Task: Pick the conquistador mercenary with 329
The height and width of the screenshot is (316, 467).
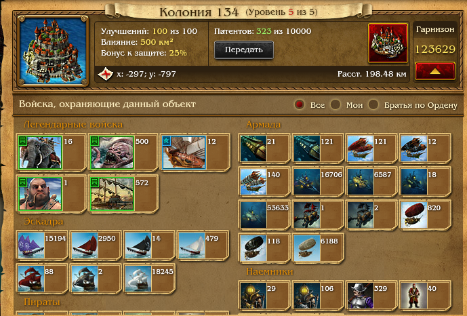Action: coord(361,296)
